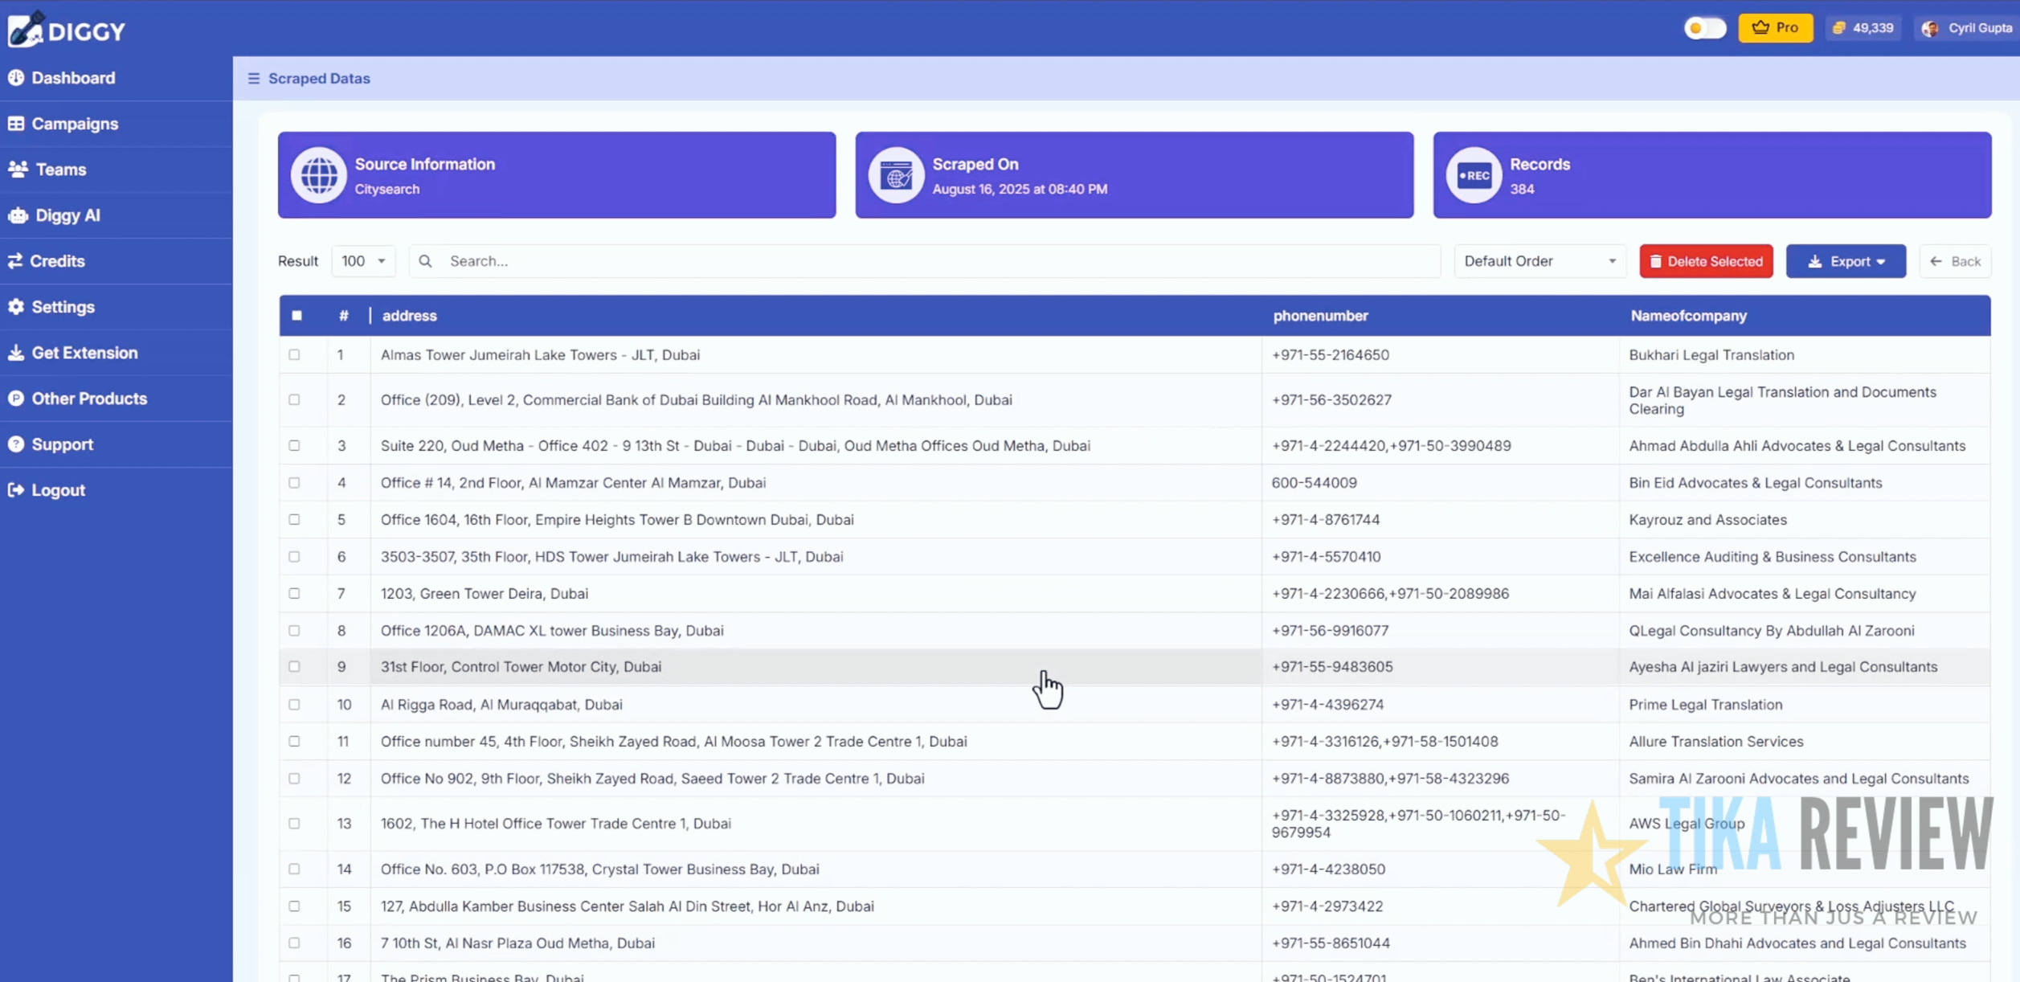Click the globe Source Information icon

(319, 175)
